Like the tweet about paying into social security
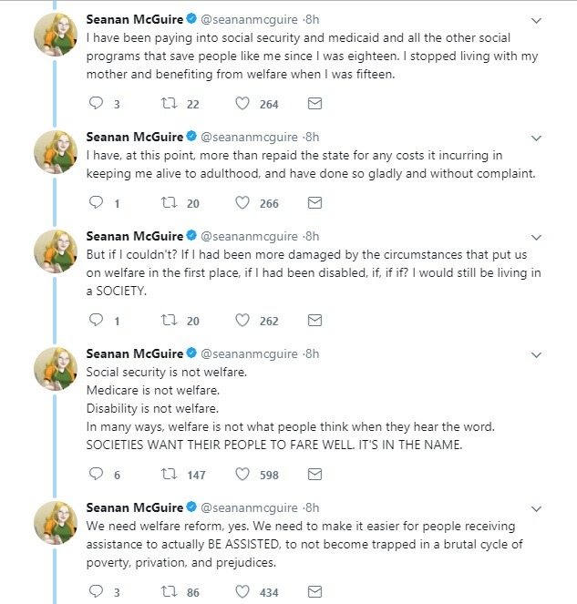 point(242,103)
